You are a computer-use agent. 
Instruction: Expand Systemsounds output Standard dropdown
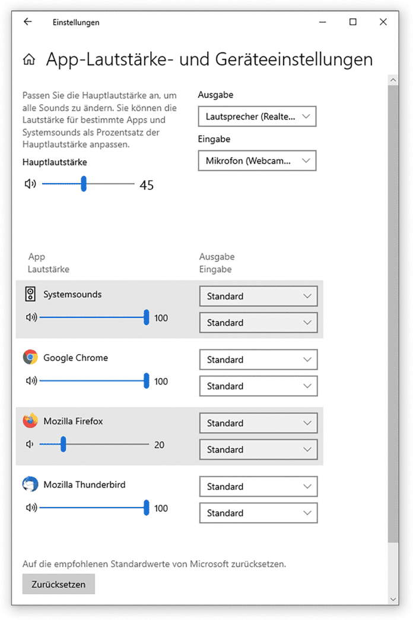(x=258, y=296)
